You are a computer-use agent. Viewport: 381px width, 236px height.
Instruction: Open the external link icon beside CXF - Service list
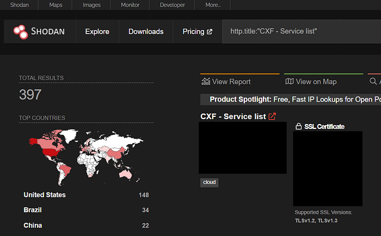pos(272,116)
